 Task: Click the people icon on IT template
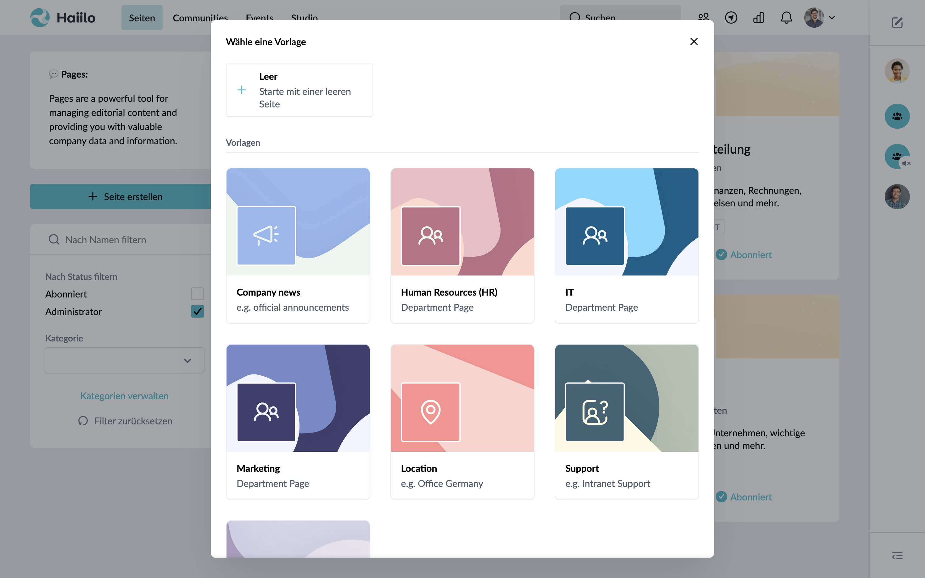pos(595,235)
